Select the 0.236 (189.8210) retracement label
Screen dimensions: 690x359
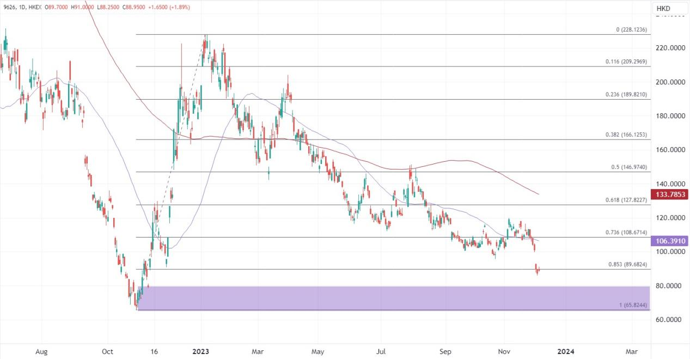(x=626, y=95)
